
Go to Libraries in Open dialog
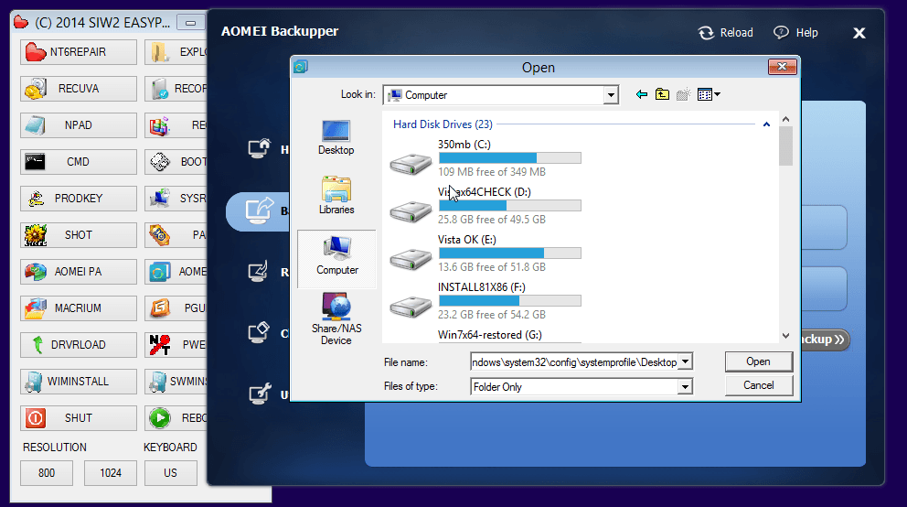point(336,195)
